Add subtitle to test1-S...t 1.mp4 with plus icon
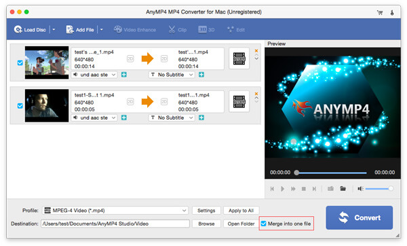The width and height of the screenshot is (407, 246). tap(201, 118)
